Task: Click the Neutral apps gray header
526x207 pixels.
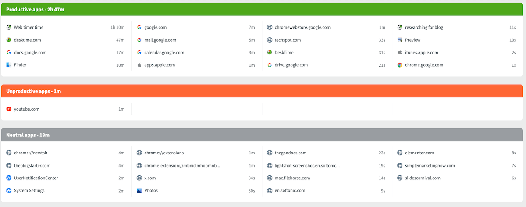Action: (x=262, y=135)
